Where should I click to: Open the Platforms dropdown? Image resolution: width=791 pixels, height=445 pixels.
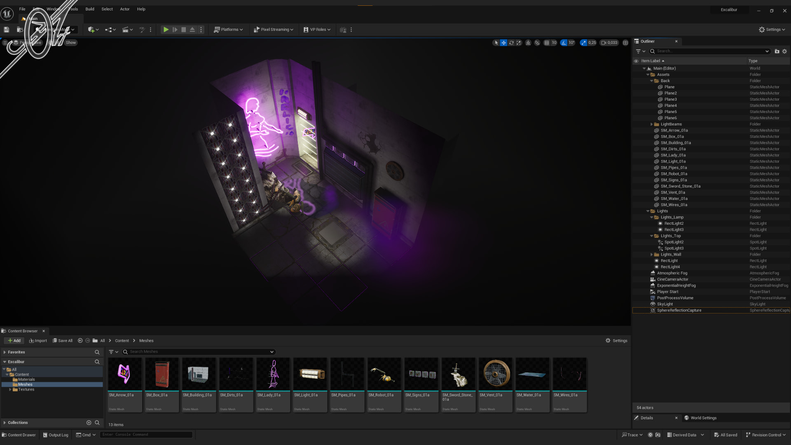click(228, 30)
